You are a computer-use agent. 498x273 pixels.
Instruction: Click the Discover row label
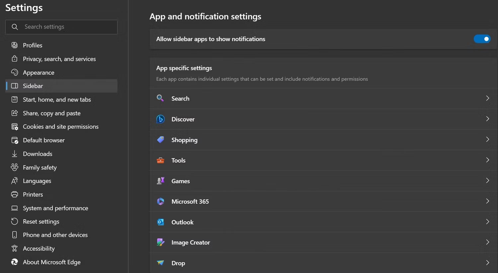click(x=183, y=119)
